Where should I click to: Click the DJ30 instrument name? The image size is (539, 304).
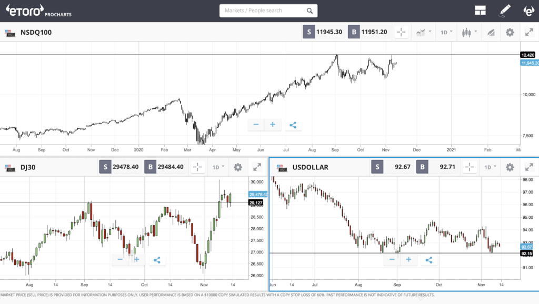28,167
